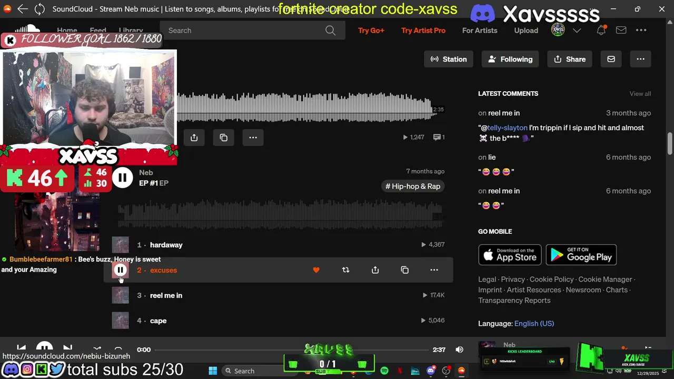The width and height of the screenshot is (674, 379).
Task: Click hardaway track thumbnail
Action: (x=120, y=245)
